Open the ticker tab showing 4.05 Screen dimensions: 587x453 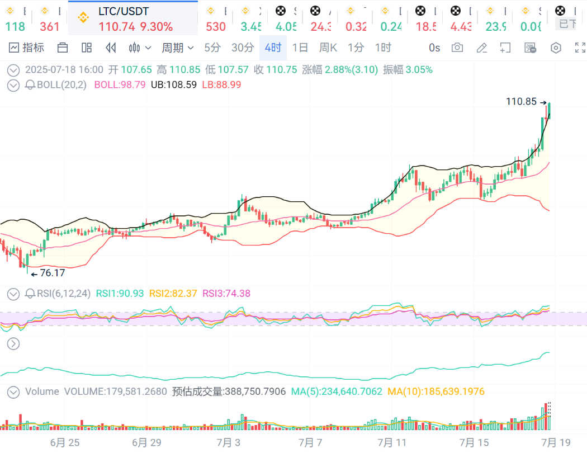click(x=286, y=18)
